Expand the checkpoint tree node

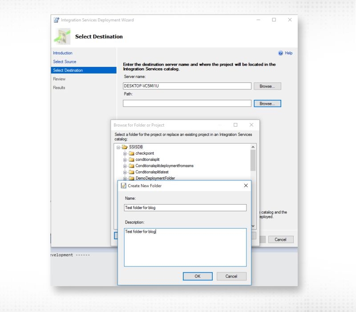(126, 152)
